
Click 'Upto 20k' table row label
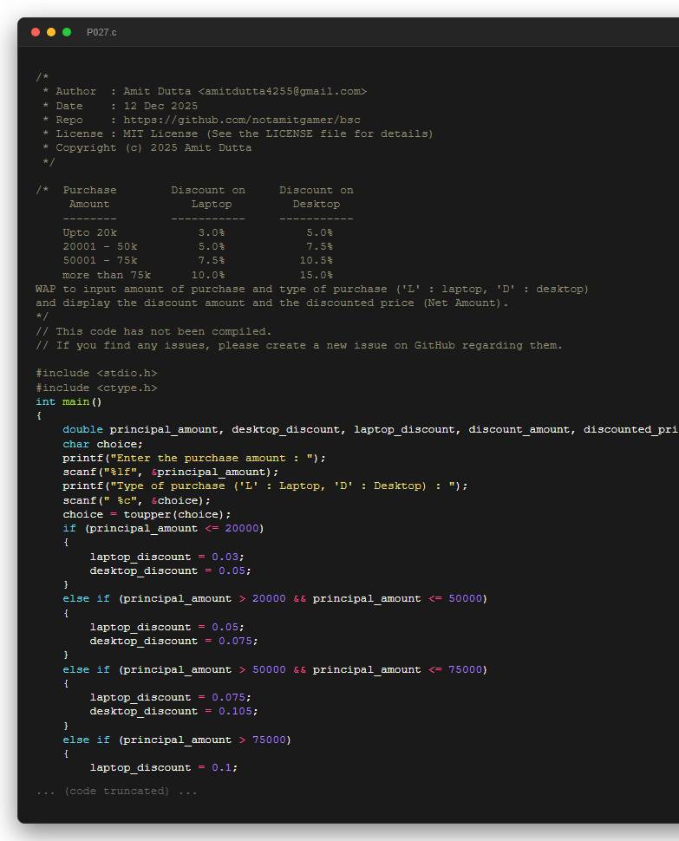click(89, 232)
